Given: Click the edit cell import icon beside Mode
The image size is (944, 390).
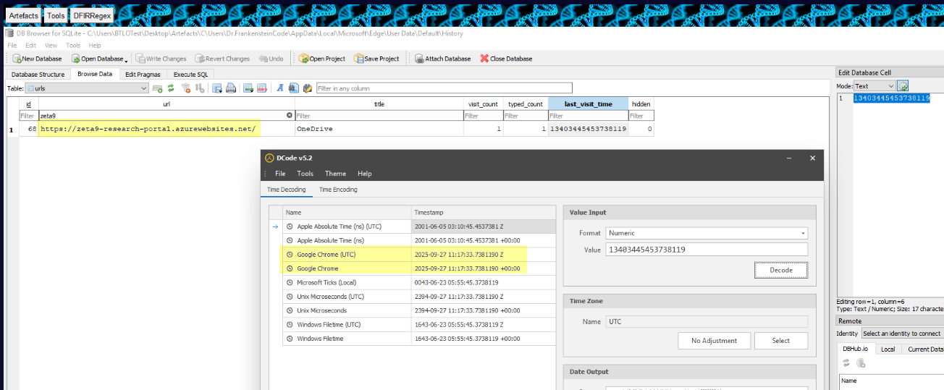Looking at the screenshot, I should [x=903, y=86].
